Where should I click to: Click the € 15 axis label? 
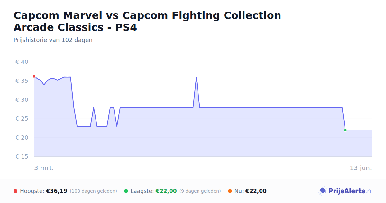point(22,157)
